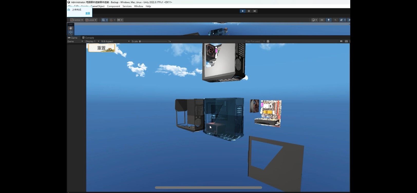Select the Move tool in scene toolbar

[71, 32]
